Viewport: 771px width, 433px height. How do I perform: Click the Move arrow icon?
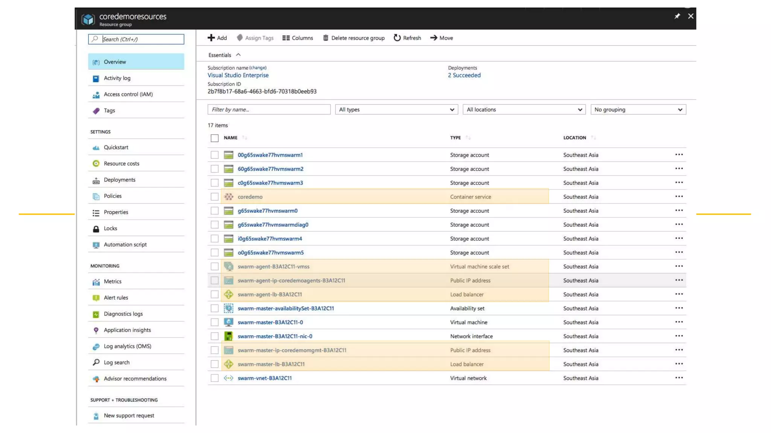tap(434, 38)
